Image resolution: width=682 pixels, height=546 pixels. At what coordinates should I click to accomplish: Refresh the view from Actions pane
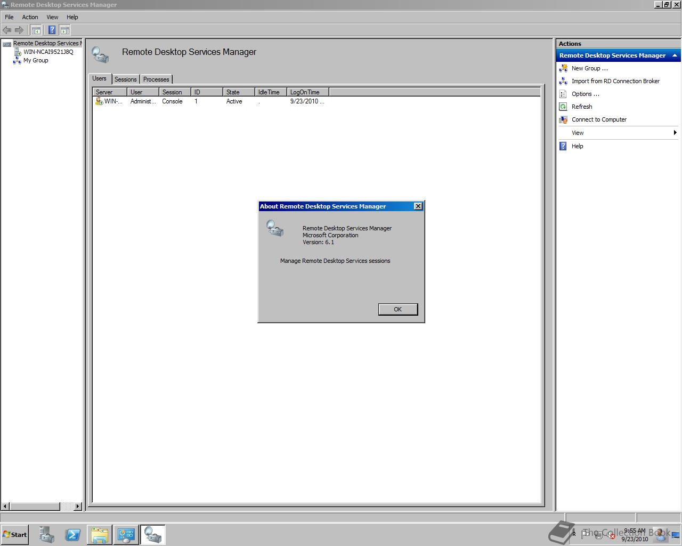[x=582, y=107]
